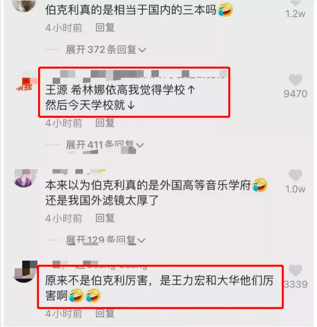Reply to the 三本 comment
Image resolution: width=317 pixels, height=327 pixels.
tap(105, 28)
